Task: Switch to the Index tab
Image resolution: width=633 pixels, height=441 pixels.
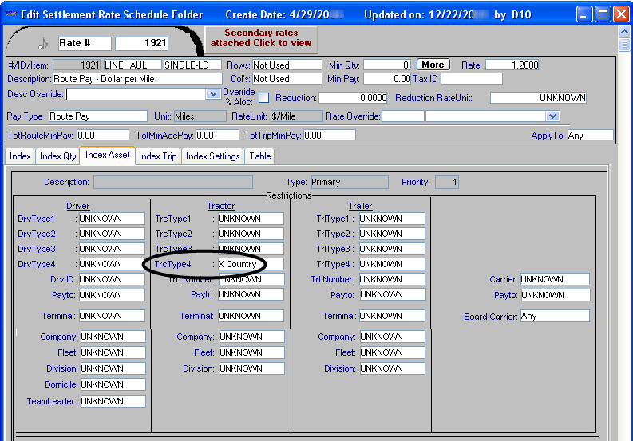Action: click(20, 156)
